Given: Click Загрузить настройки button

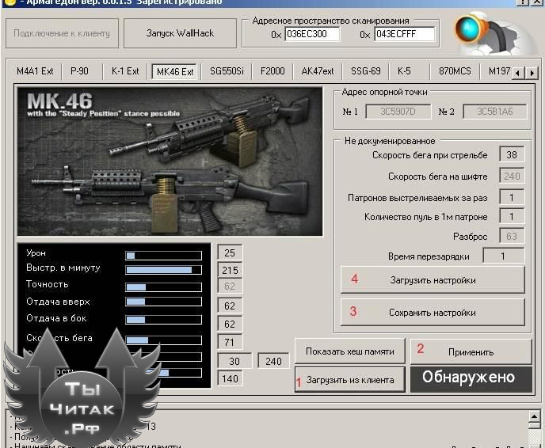Looking at the screenshot, I should (433, 280).
